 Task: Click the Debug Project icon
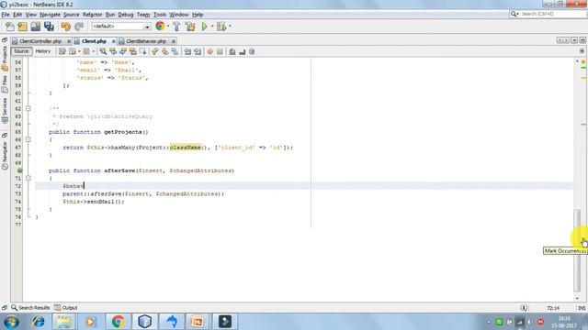coord(221,27)
